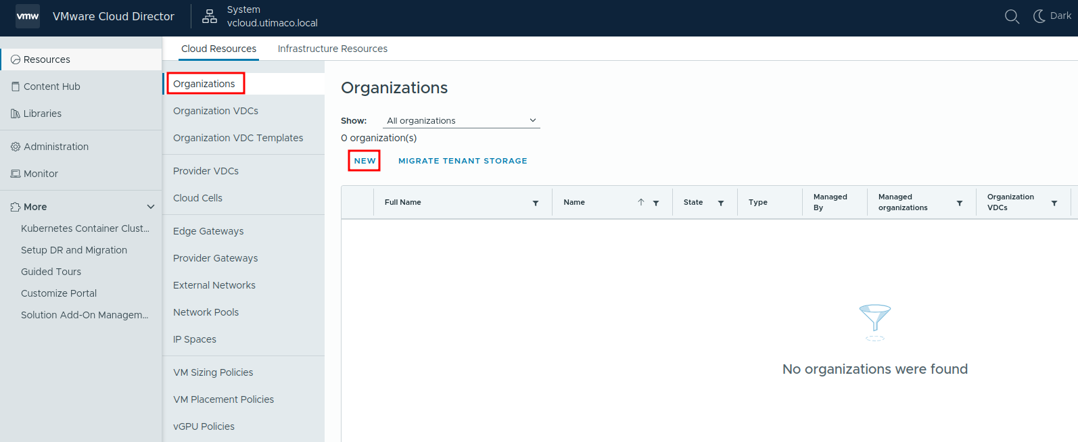1078x442 pixels.
Task: Open External Networks
Action: [214, 285]
